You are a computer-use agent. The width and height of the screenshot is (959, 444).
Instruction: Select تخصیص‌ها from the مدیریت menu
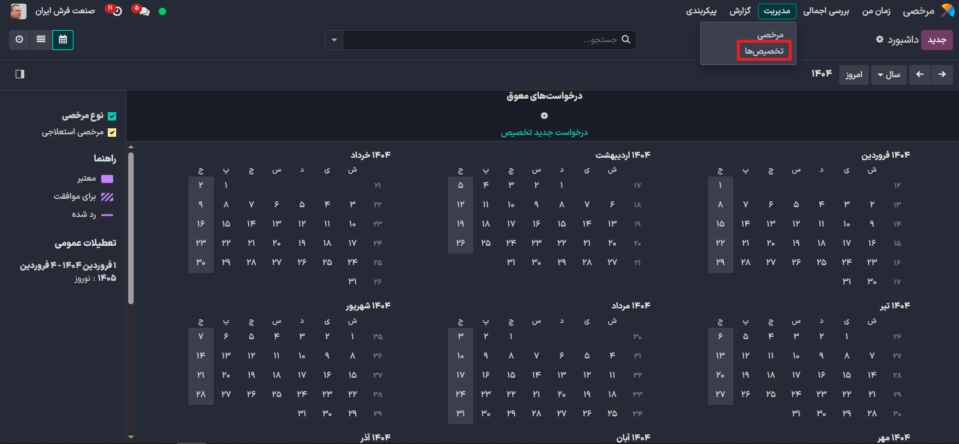pyautogui.click(x=764, y=51)
